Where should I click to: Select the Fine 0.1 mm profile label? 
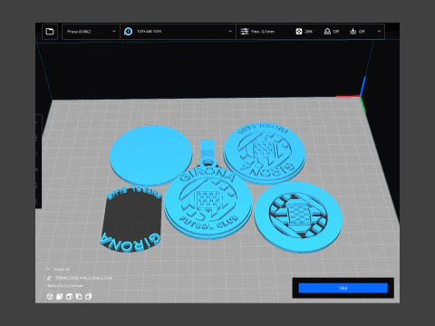(263, 32)
